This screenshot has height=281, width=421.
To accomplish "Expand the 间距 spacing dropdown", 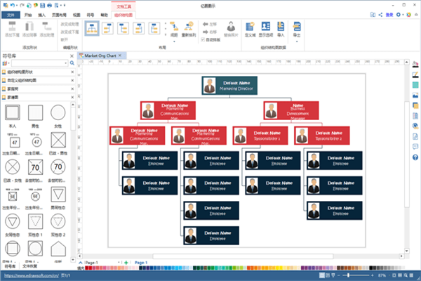I will point(174,41).
